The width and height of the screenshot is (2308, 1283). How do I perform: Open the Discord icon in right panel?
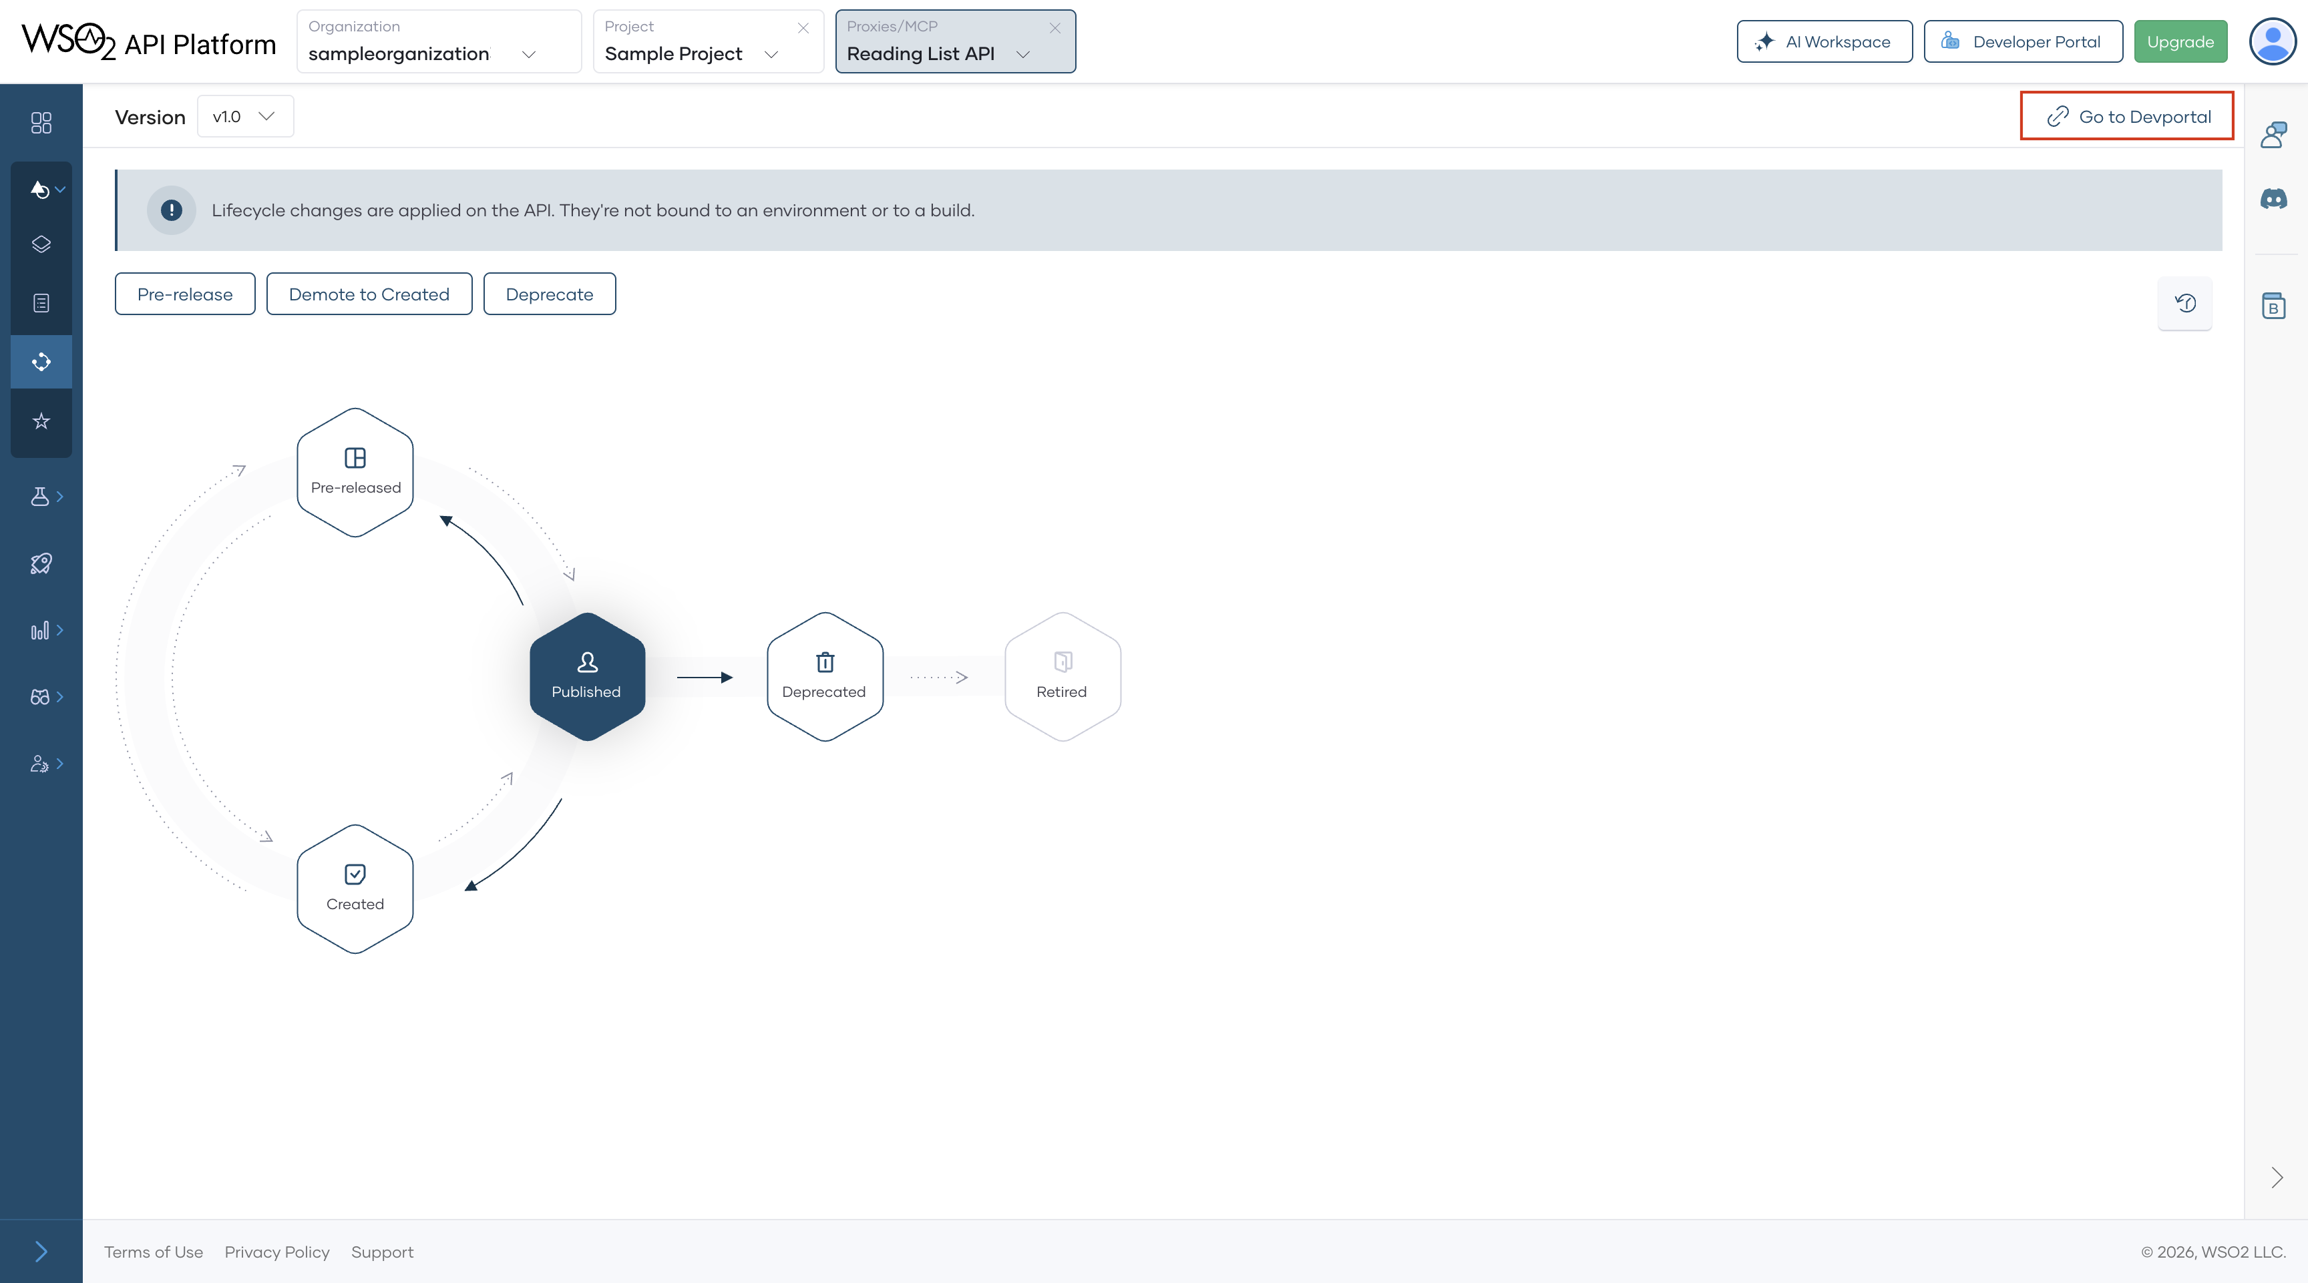[x=2273, y=199]
